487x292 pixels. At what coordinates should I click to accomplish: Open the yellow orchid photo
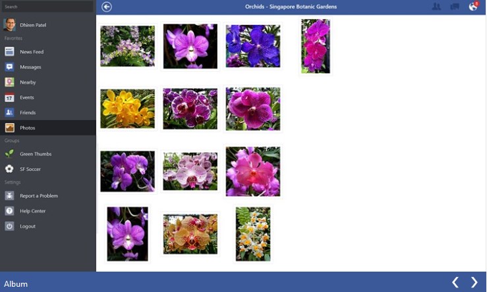(x=127, y=109)
